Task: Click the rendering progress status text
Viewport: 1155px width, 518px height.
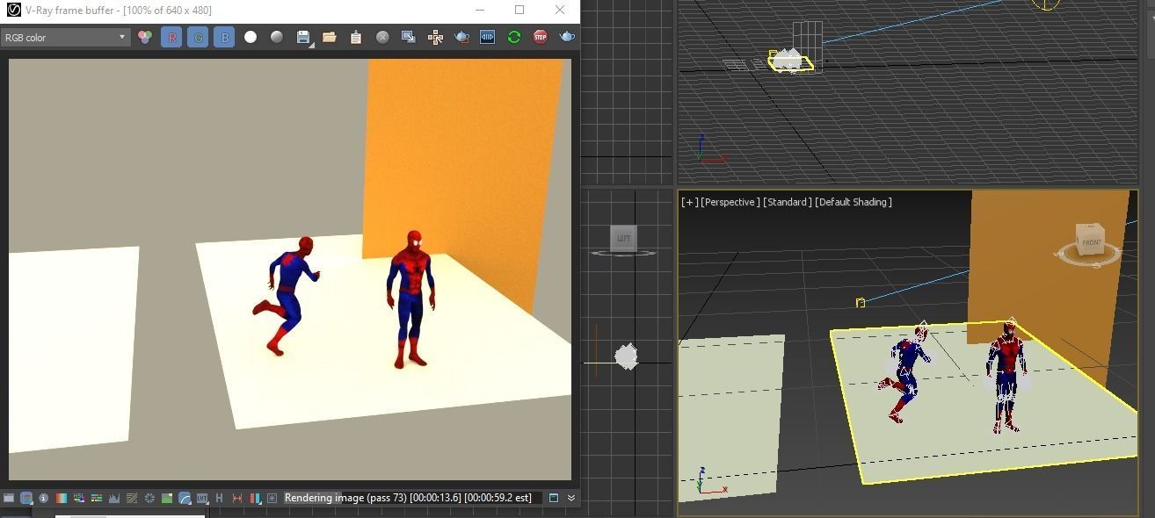Action: click(x=408, y=498)
